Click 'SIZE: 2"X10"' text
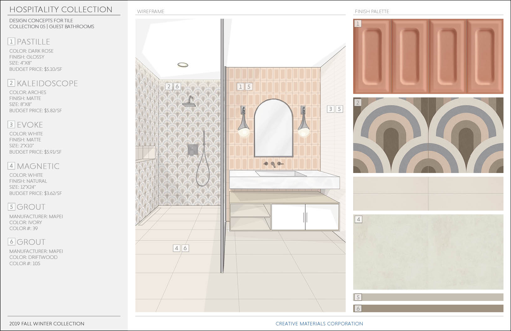Viewport: 511px width, 331px height. pyautogui.click(x=22, y=145)
